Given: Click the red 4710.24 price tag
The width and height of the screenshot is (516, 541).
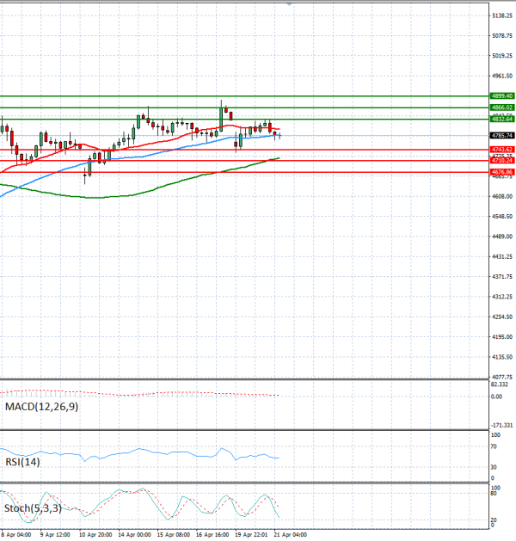Looking at the screenshot, I should pyautogui.click(x=502, y=161).
